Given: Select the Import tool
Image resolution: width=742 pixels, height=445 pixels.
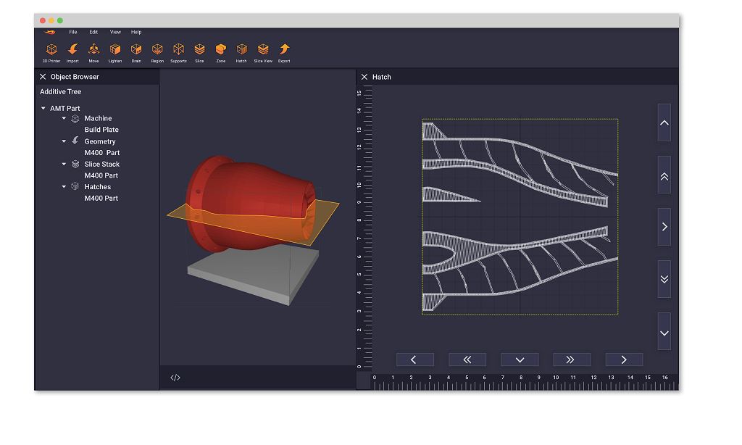Looking at the screenshot, I should (72, 50).
